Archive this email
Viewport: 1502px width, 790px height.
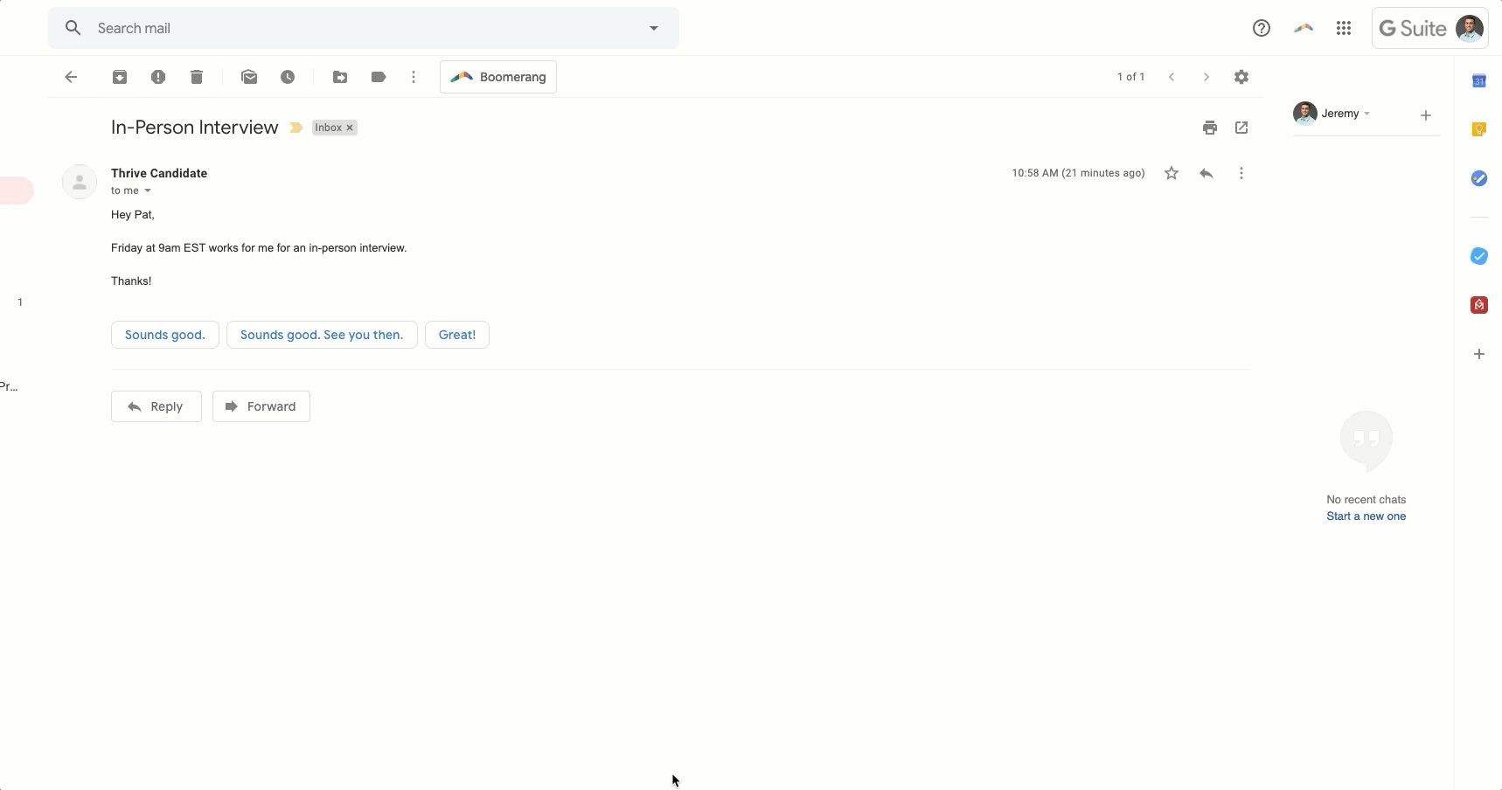[120, 77]
